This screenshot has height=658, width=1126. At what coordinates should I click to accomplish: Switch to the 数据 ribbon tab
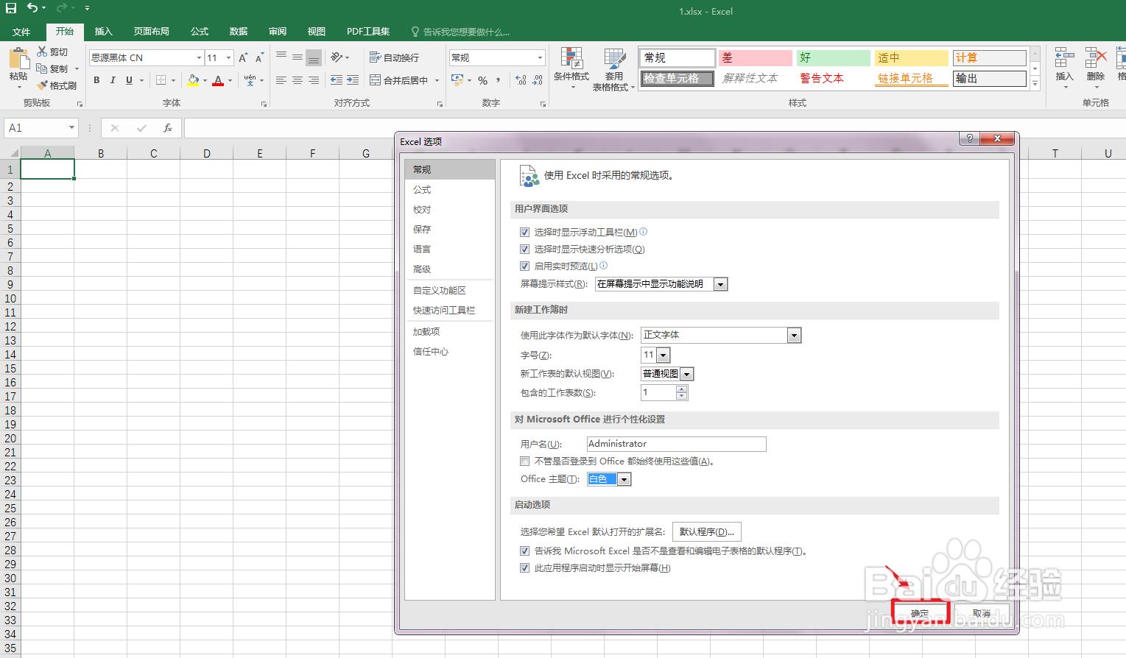[x=239, y=32]
